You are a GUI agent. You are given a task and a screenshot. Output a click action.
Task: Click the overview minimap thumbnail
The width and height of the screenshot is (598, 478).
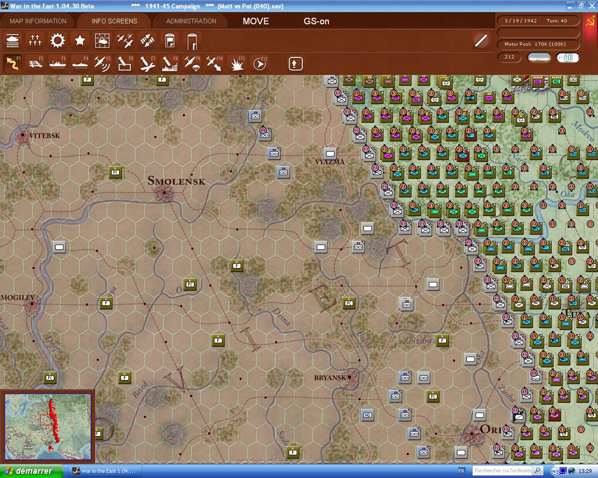pos(48,426)
